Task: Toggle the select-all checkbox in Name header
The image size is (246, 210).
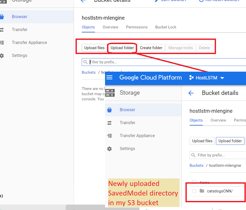Action: coord(194,182)
